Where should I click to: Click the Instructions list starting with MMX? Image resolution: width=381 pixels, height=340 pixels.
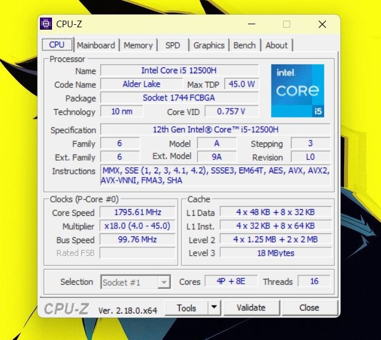215,175
